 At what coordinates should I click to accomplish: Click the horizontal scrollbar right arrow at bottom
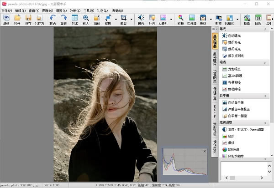(262, 178)
